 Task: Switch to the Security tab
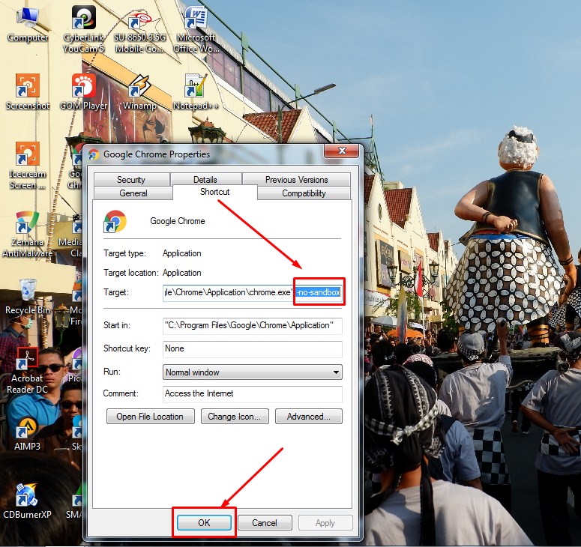[131, 180]
